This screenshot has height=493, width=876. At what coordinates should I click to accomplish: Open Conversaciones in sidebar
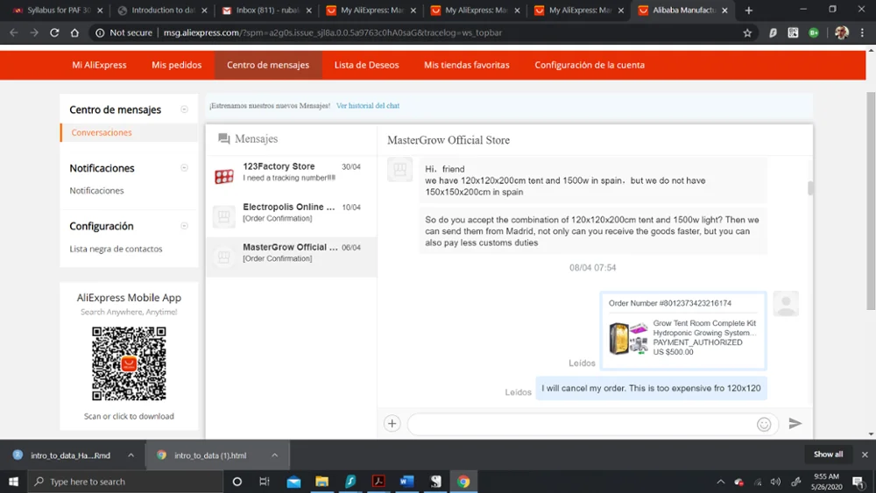coord(101,132)
